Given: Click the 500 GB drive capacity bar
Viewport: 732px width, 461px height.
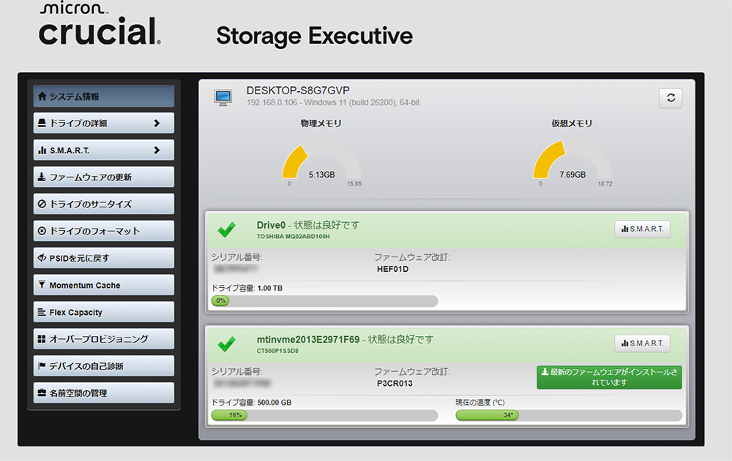Looking at the screenshot, I should click(x=324, y=415).
